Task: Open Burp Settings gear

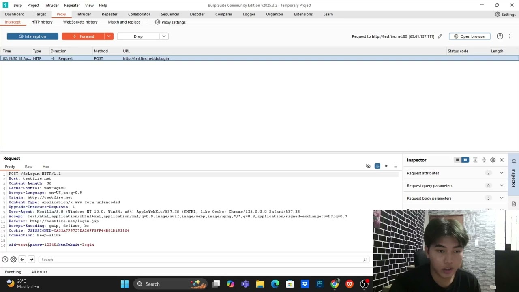Action: 505,14
